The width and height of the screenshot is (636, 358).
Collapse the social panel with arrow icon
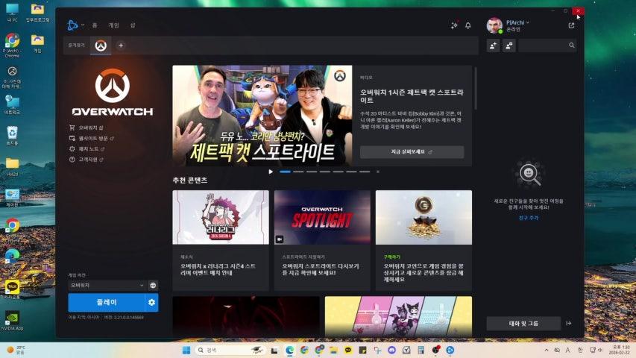pyautogui.click(x=569, y=323)
